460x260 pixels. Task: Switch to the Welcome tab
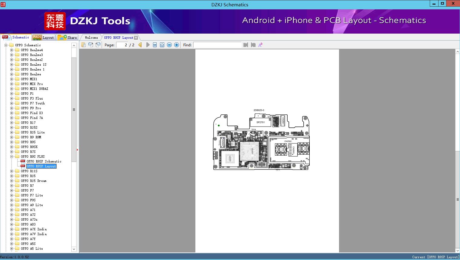91,38
